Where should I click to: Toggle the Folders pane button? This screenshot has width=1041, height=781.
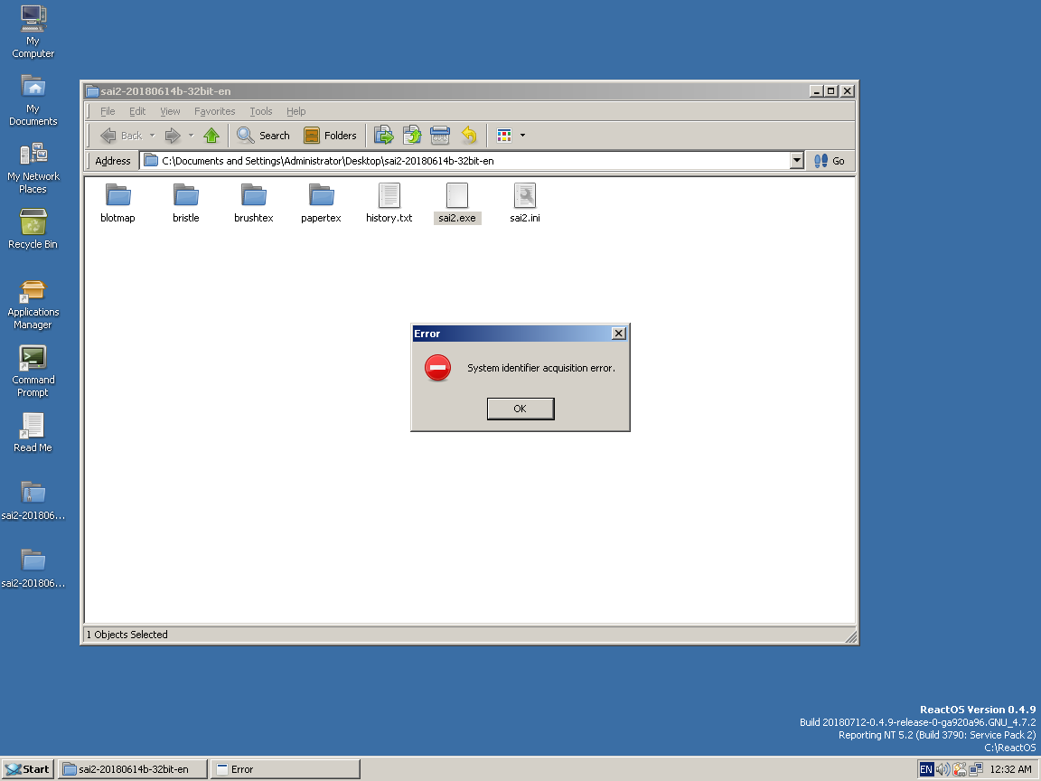(331, 136)
